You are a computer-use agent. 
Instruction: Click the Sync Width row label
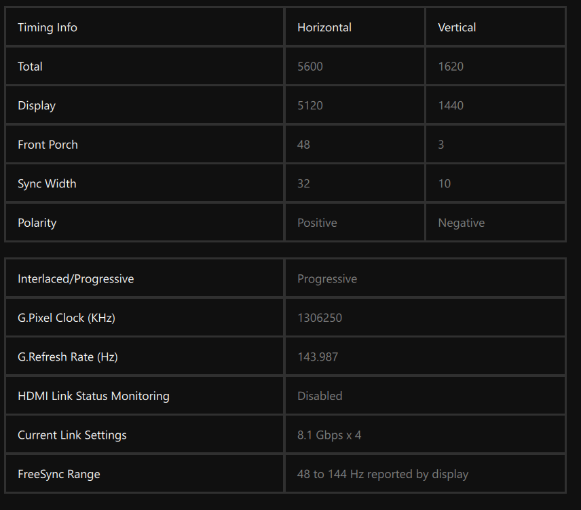(47, 183)
